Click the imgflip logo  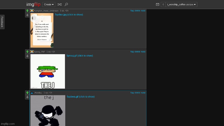[33, 4]
